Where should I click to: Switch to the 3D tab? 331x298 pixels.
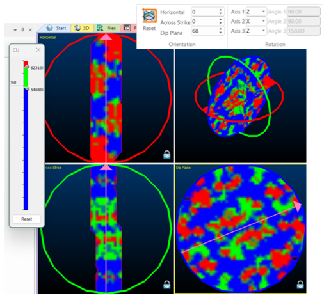point(82,28)
